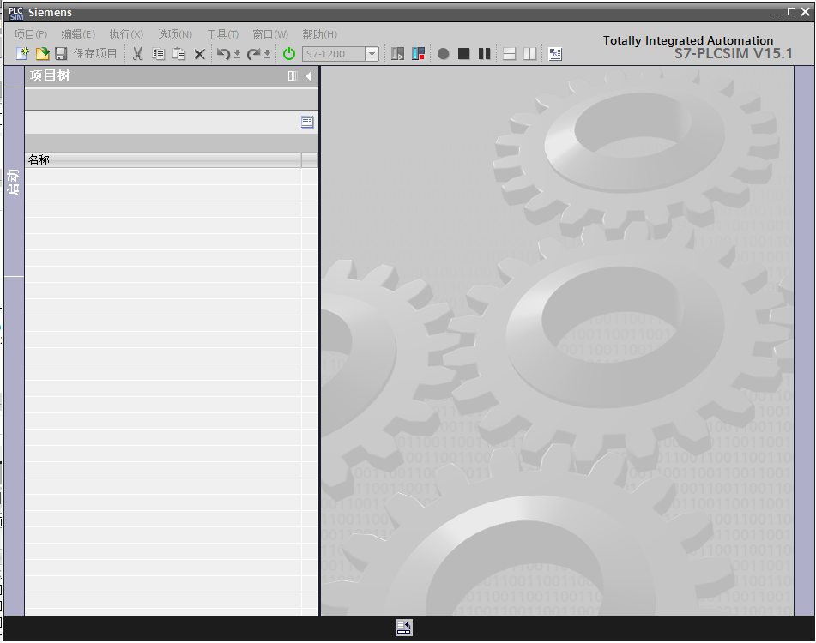Split the editor area horizontally
Viewport: 816px width, 643px height.
pos(510,54)
